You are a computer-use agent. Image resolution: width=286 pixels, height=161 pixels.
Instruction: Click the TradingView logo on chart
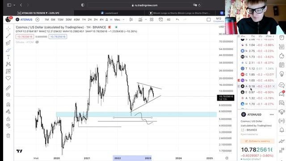pyautogui.click(x=19, y=151)
